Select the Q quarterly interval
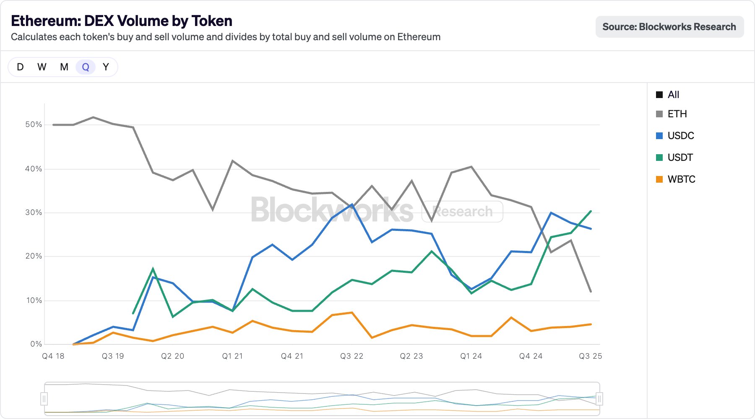Screen dimensions: 755x419 [86, 67]
